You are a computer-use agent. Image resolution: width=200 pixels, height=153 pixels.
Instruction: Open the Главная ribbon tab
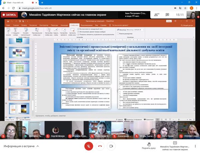click(x=16, y=25)
